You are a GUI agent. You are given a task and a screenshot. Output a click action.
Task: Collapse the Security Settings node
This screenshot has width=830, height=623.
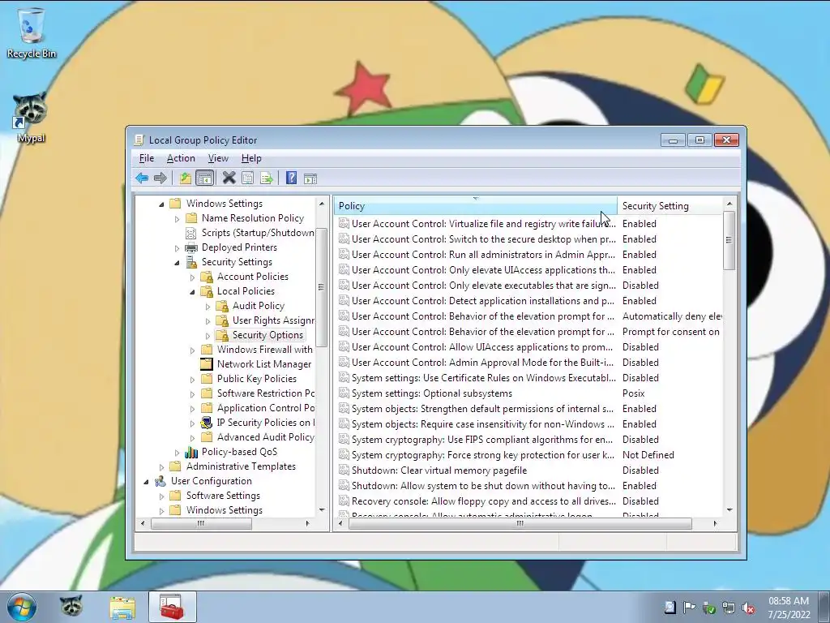pyautogui.click(x=177, y=262)
